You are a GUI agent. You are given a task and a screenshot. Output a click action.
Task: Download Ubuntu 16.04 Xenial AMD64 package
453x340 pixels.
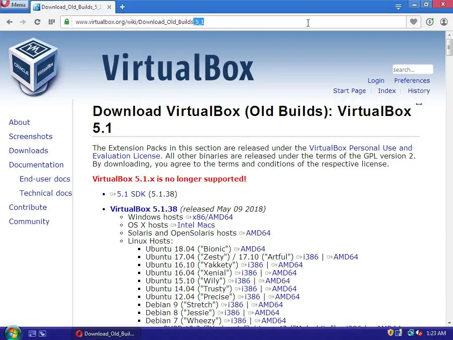[284, 273]
